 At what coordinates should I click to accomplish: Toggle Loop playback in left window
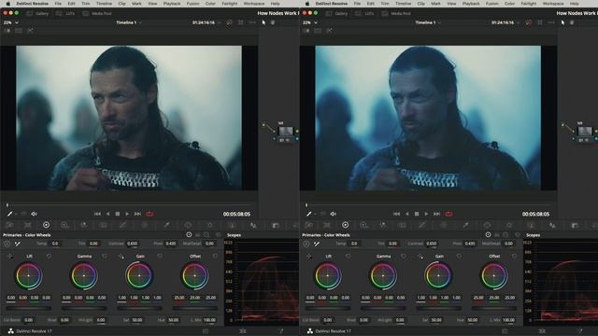(149, 214)
